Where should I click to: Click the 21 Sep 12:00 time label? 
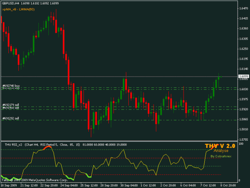coord(29,185)
